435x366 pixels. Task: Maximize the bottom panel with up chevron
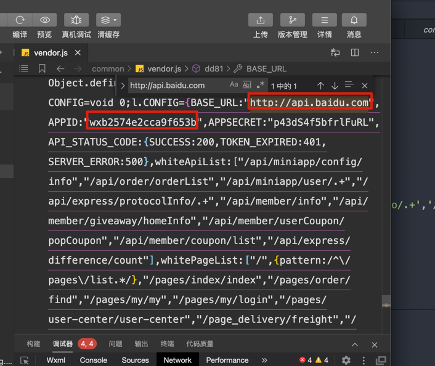pos(355,345)
